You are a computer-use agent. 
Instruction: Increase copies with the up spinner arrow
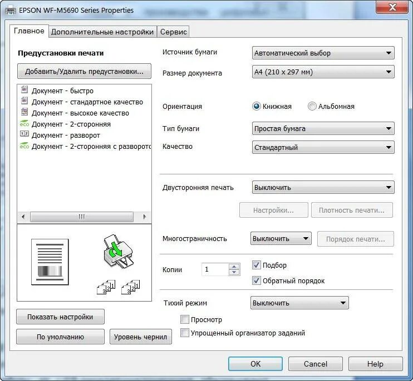(x=234, y=267)
